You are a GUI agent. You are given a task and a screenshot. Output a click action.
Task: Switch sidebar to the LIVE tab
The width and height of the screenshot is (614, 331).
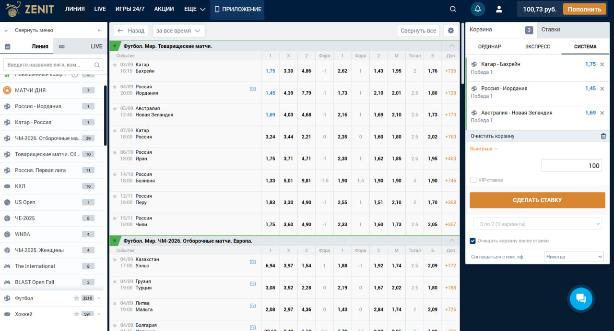pos(81,46)
